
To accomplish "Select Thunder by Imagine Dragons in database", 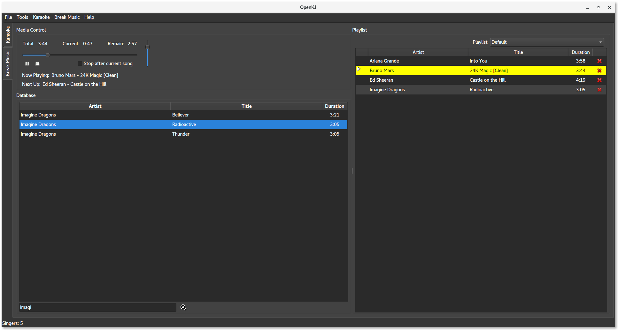I will click(x=181, y=134).
